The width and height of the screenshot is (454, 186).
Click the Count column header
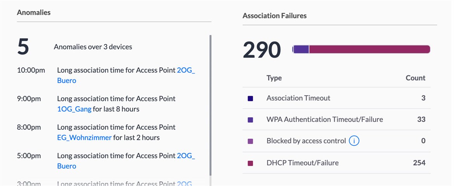[416, 78]
